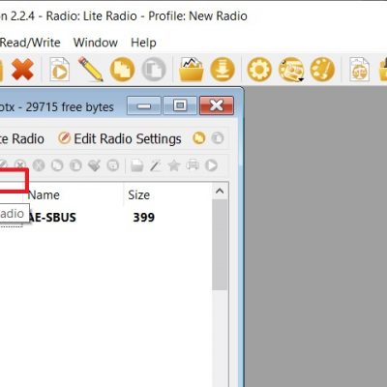This screenshot has height=387, width=387.
Task: Open the Help menu
Action: click(x=143, y=43)
